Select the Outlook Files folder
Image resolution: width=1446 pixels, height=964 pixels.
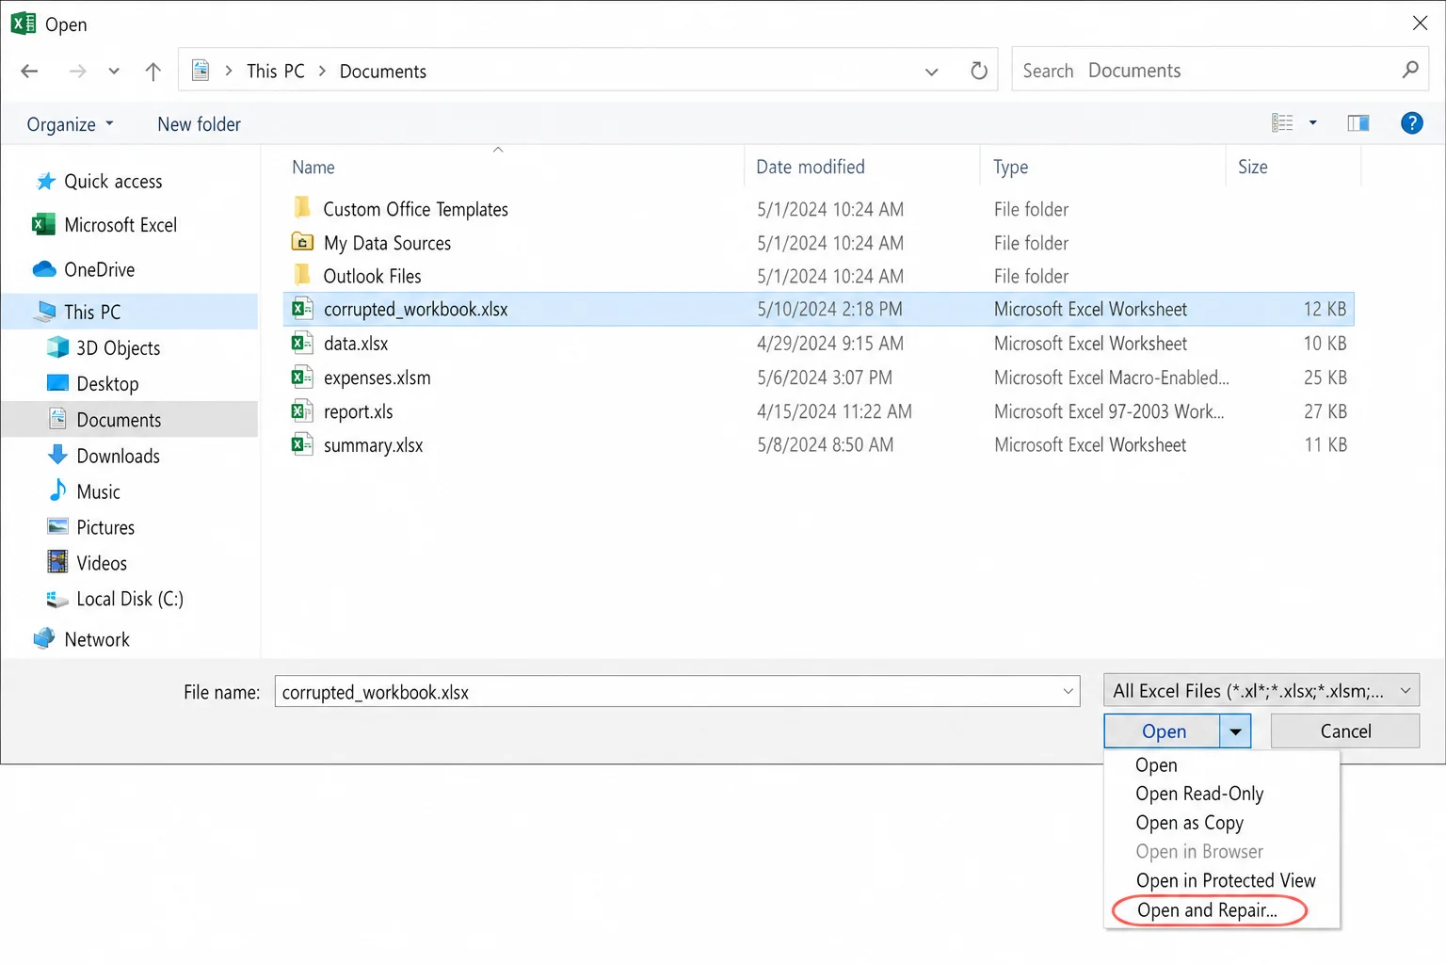(372, 276)
